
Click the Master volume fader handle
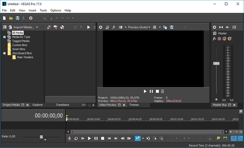pyautogui.click(x=216, y=64)
